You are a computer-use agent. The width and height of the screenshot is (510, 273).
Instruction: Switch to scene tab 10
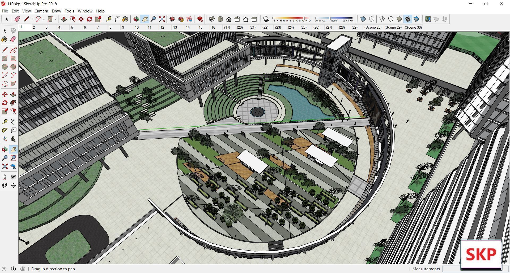pos(137,27)
